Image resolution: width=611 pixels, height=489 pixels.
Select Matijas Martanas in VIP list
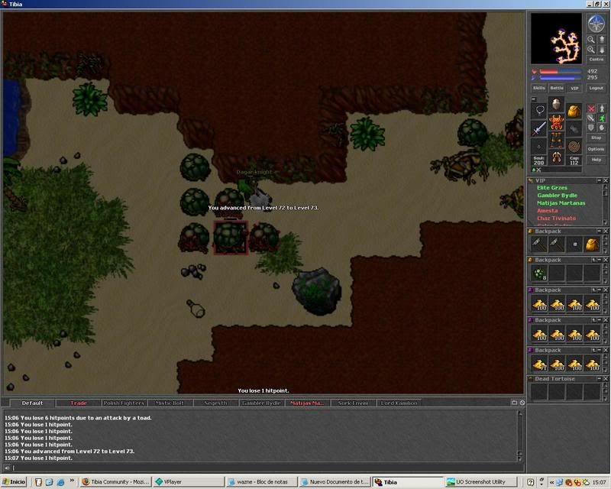(x=561, y=203)
